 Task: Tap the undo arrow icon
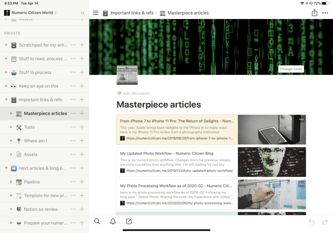[x=312, y=222]
